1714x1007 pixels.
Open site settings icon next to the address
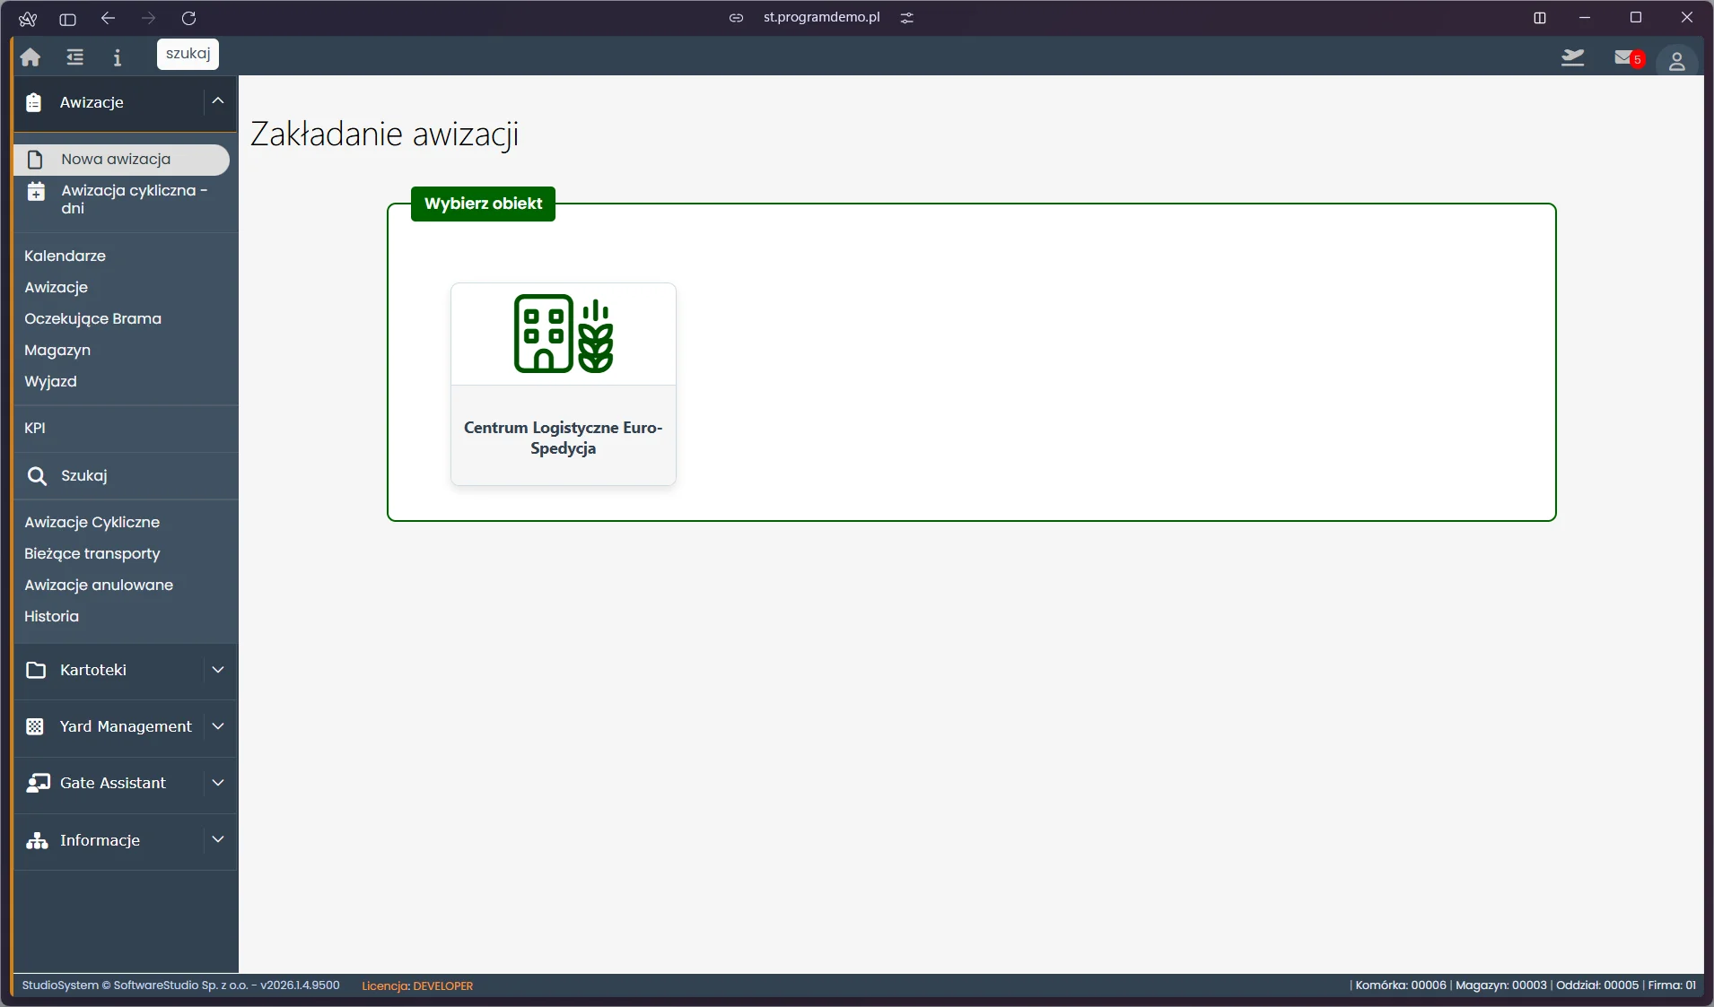(x=907, y=18)
